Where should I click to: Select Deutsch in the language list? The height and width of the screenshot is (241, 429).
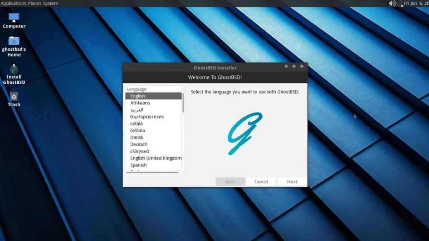pos(153,144)
